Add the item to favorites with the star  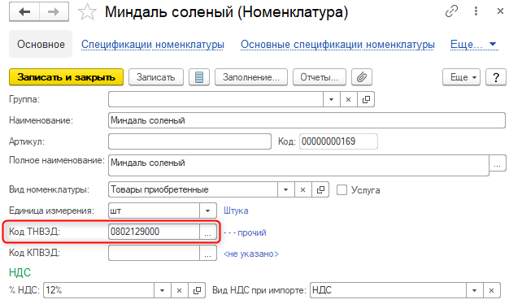[87, 12]
